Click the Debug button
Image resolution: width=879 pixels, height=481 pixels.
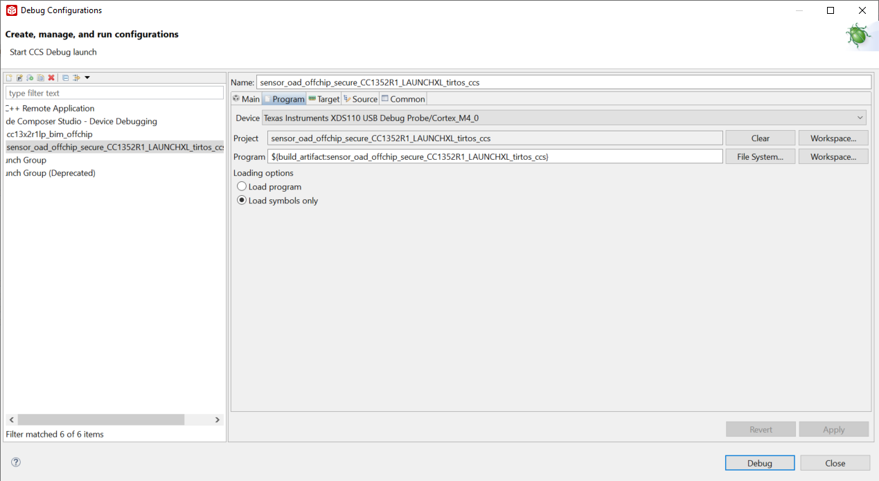(760, 463)
